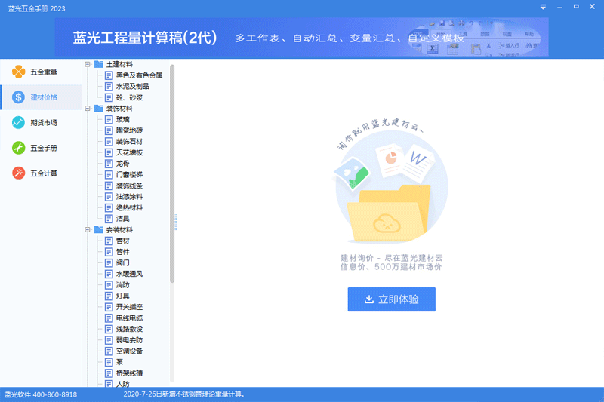
Task: Click the document icon beside 管材
Action: 109,241
